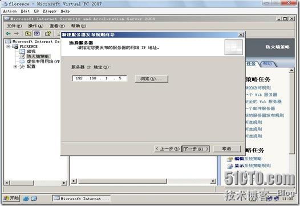This screenshot has height=206, width=300.
Task: Click the ISA Server window title icon
Action: click(7, 19)
